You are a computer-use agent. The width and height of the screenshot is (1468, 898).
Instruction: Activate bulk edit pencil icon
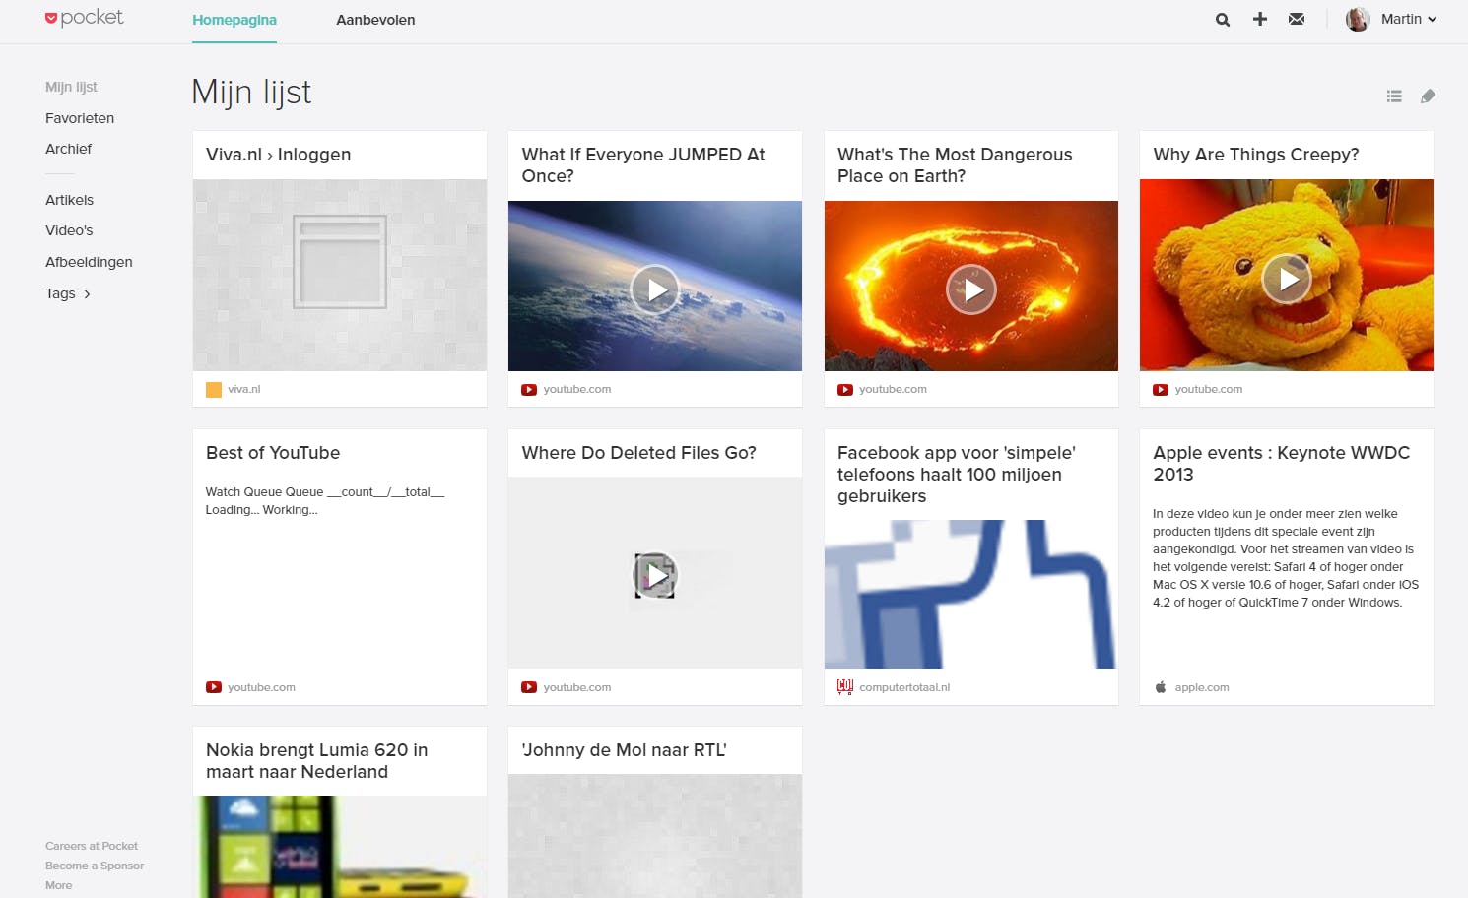1428,96
